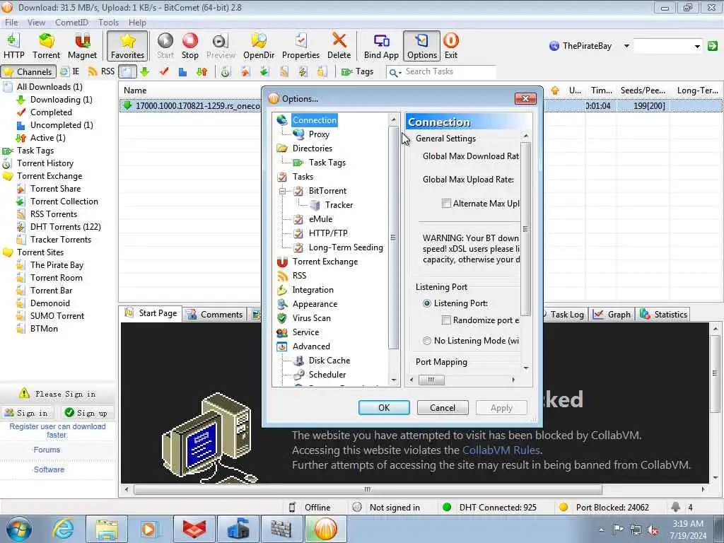The image size is (724, 543).
Task: Click the HTTP download toolbar icon
Action: 13,46
